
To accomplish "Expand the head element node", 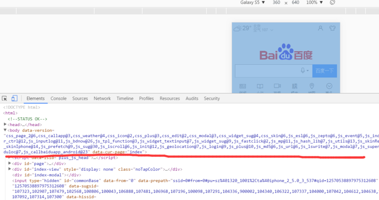I will (5, 124).
